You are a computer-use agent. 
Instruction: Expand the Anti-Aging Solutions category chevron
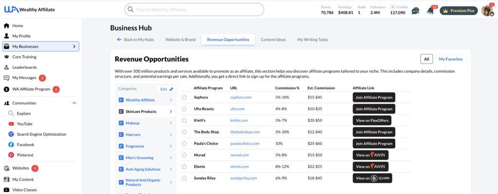171,169
